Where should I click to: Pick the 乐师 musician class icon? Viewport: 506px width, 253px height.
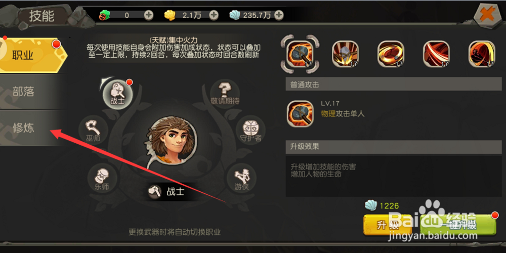102,178
